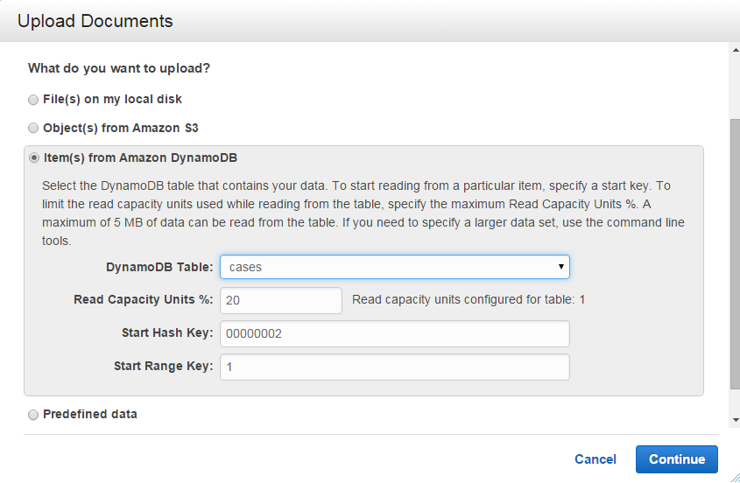This screenshot has height=483, width=740.
Task: Click the scrollbar down arrow
Action: [x=734, y=420]
